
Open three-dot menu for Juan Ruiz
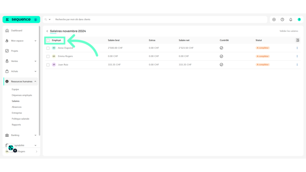pyautogui.click(x=297, y=65)
